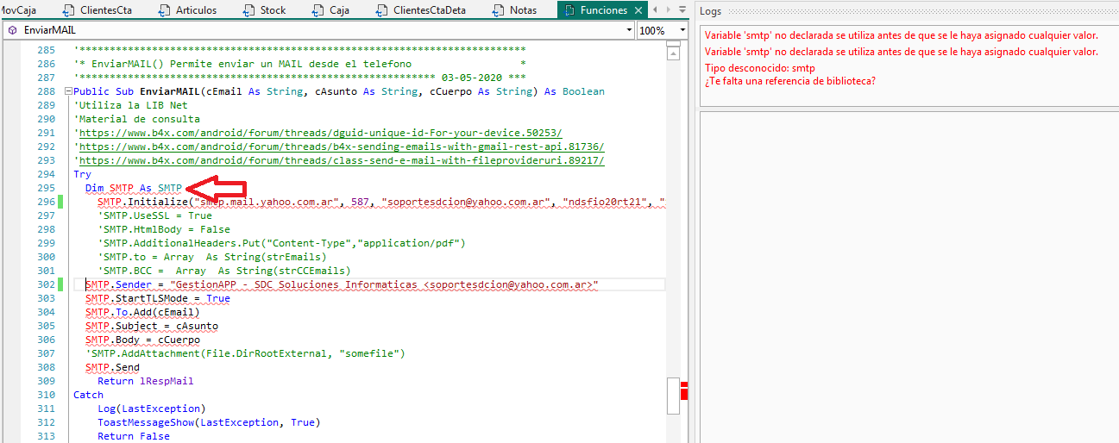
Task: Click the Stock tab file icon
Action: [x=248, y=10]
